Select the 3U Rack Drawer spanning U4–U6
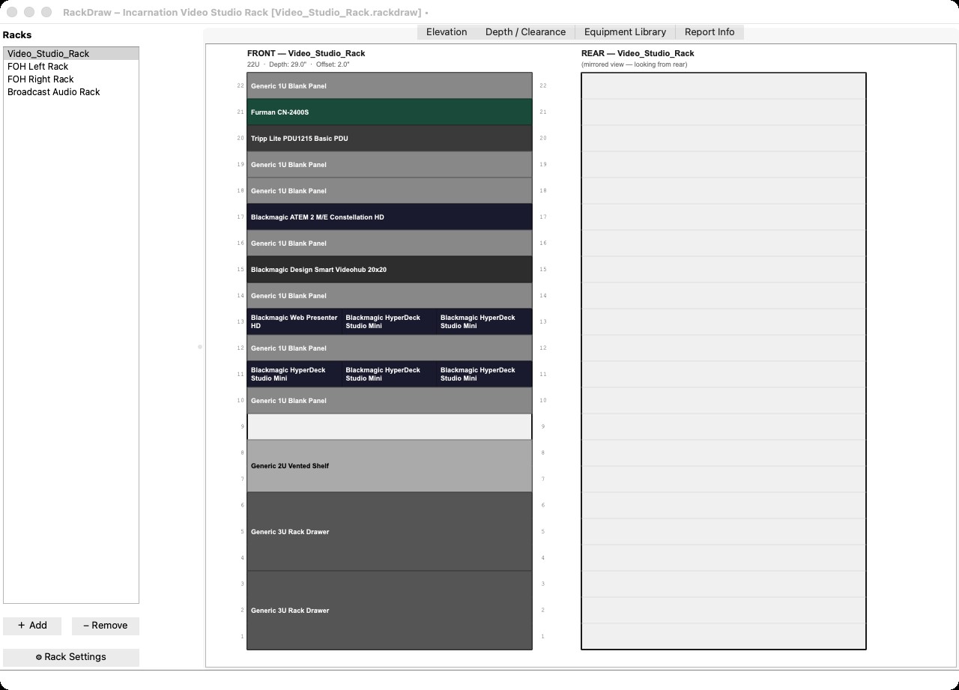This screenshot has height=690, width=959. click(x=390, y=532)
